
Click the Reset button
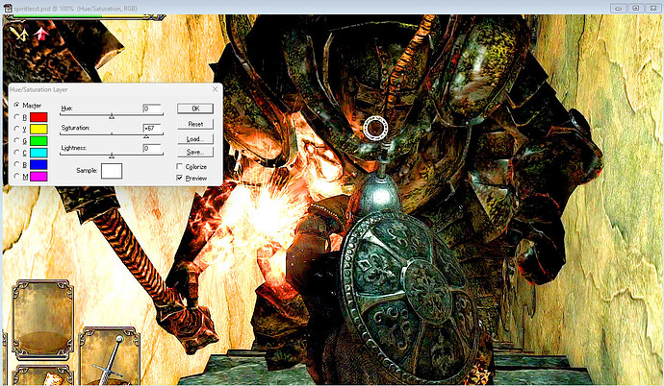click(195, 124)
